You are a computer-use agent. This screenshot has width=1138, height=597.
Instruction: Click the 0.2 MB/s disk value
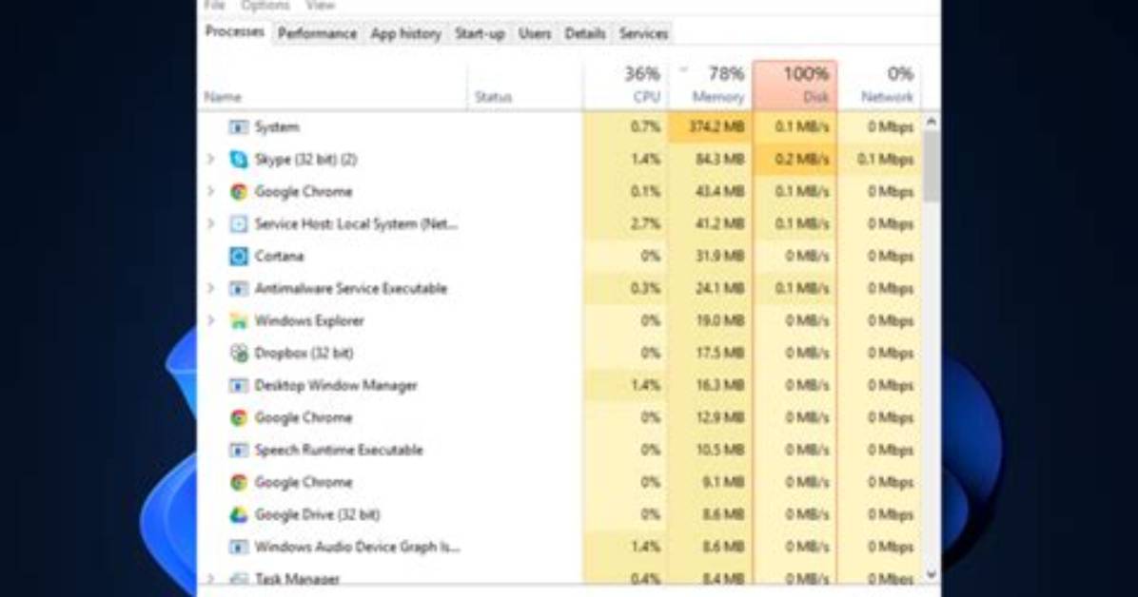[x=801, y=160]
